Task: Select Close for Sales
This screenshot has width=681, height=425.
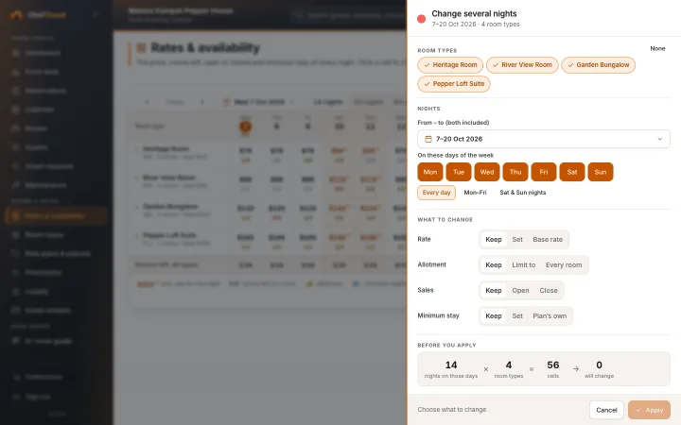Action: pos(549,291)
